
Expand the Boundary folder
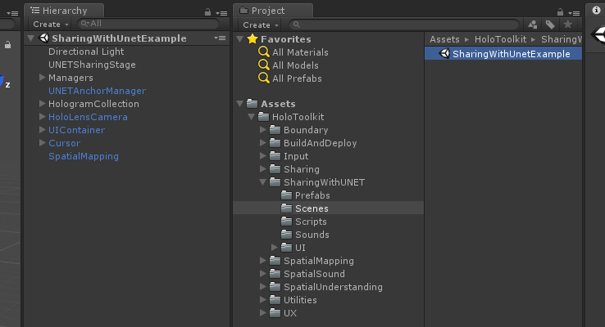(x=263, y=130)
